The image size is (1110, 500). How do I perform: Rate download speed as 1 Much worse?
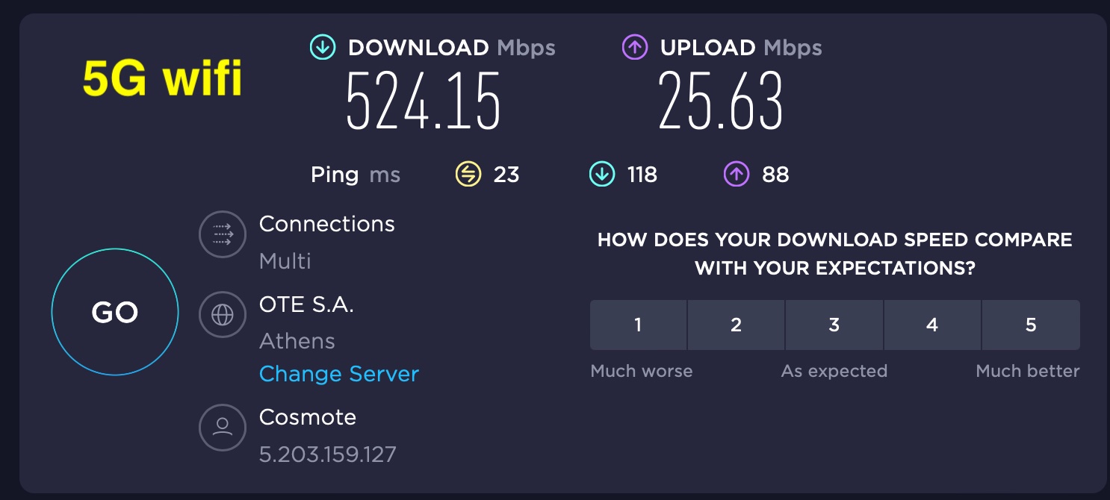click(638, 325)
